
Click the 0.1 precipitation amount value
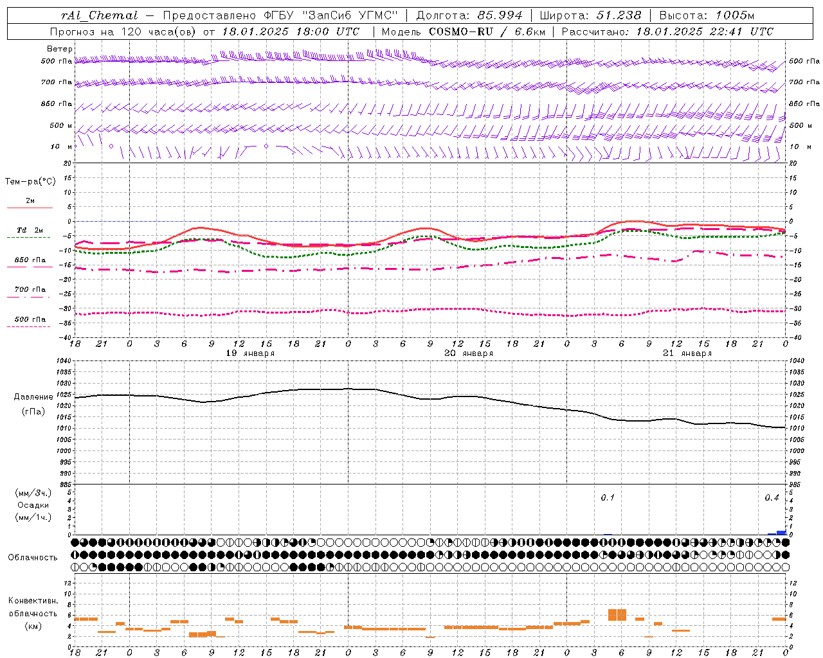(x=608, y=498)
